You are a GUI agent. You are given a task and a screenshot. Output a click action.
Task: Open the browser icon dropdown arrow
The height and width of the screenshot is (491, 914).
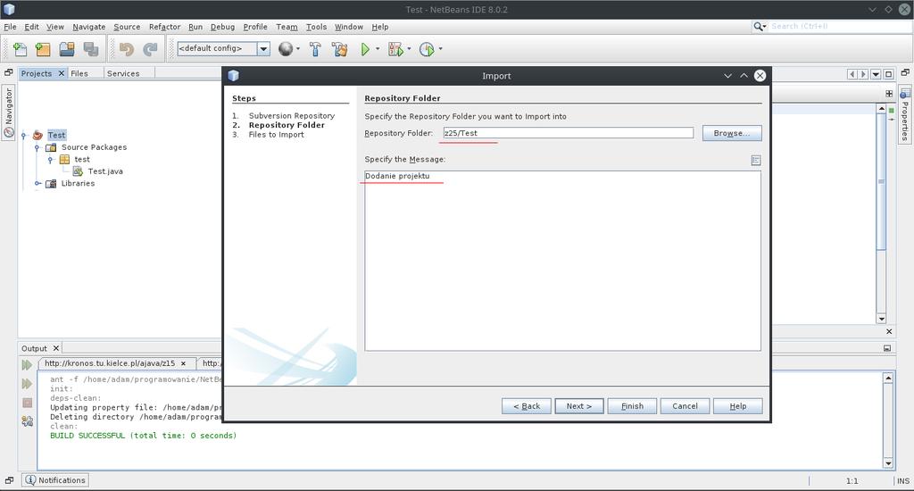(298, 49)
